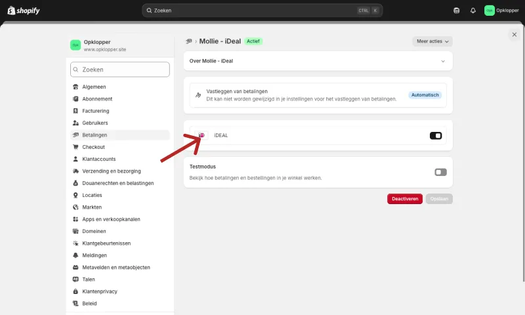Viewport: 525px width, 315px height.
Task: Click the Locaties pin icon
Action: click(75, 195)
